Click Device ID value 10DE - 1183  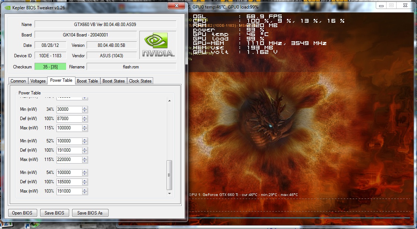50,56
